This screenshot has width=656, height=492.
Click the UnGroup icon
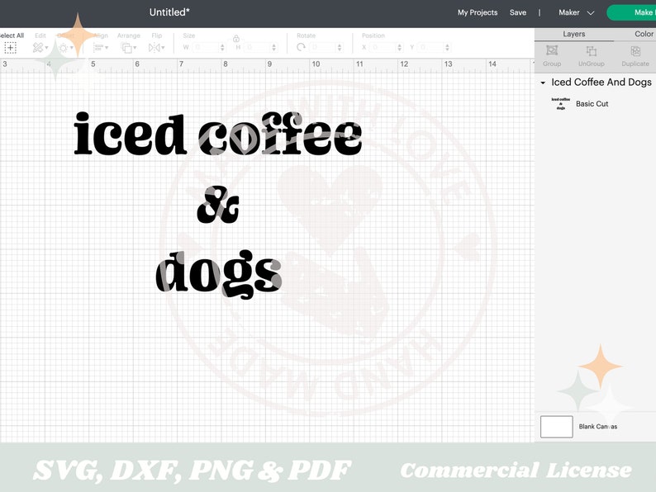[x=592, y=51]
